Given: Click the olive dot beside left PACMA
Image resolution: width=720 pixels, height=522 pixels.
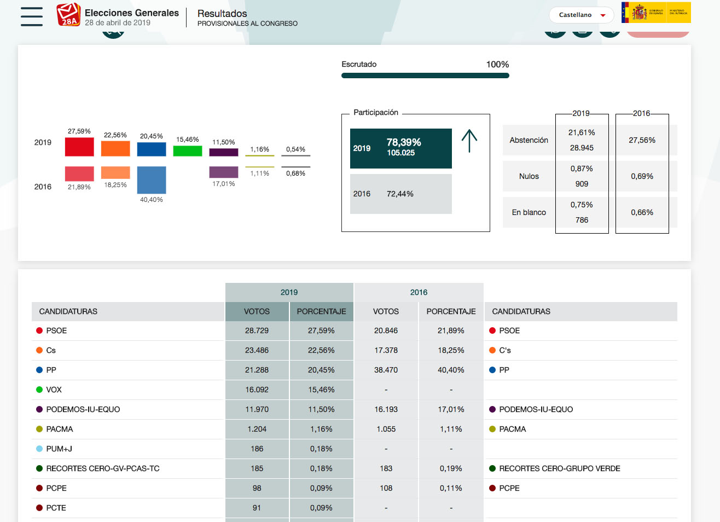Looking at the screenshot, I should tap(39, 429).
